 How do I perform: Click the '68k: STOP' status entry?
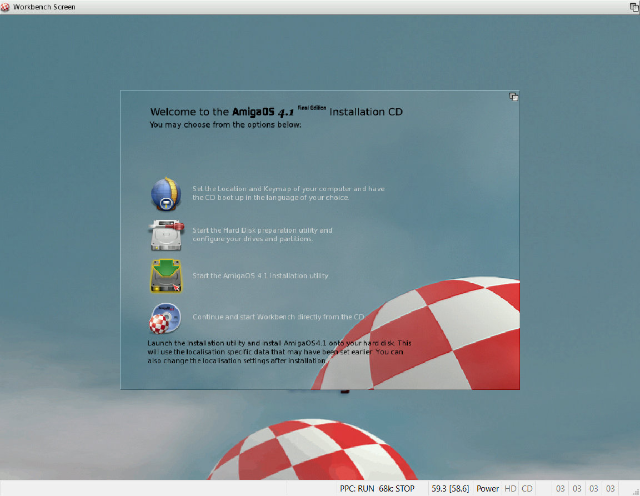[x=396, y=488]
